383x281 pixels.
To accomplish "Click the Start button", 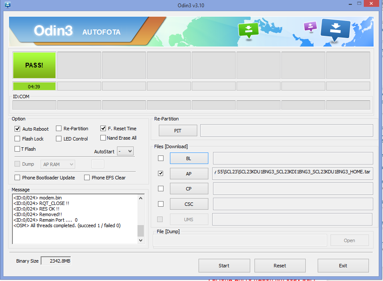I will (x=224, y=266).
